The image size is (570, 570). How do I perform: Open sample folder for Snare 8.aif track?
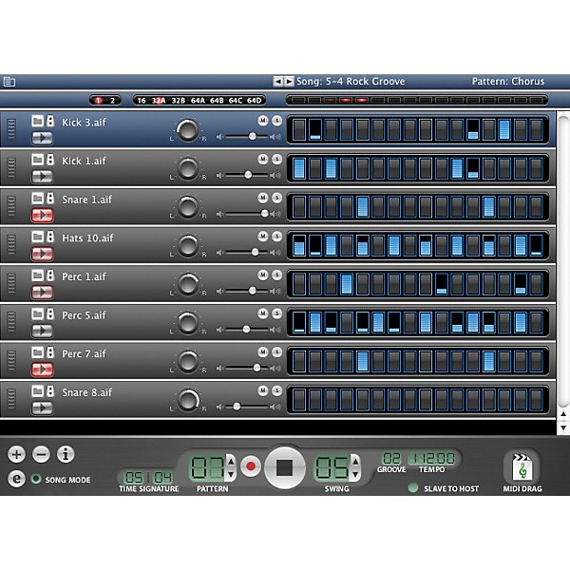point(37,391)
